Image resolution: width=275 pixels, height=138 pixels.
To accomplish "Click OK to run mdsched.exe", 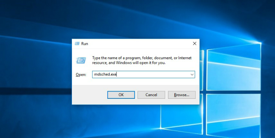I will coord(121,95).
